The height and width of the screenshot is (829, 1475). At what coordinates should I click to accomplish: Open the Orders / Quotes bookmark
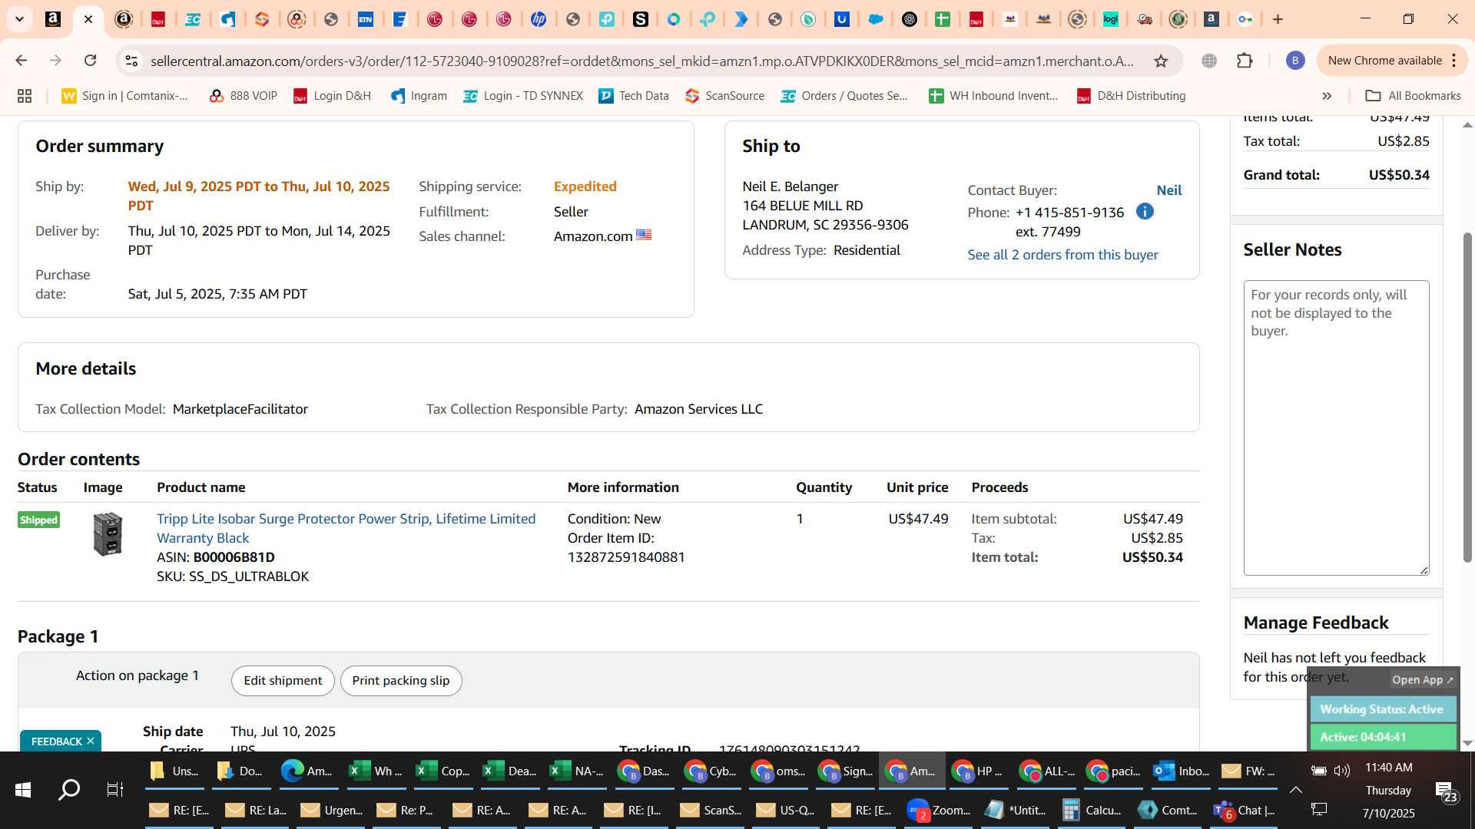point(844,96)
